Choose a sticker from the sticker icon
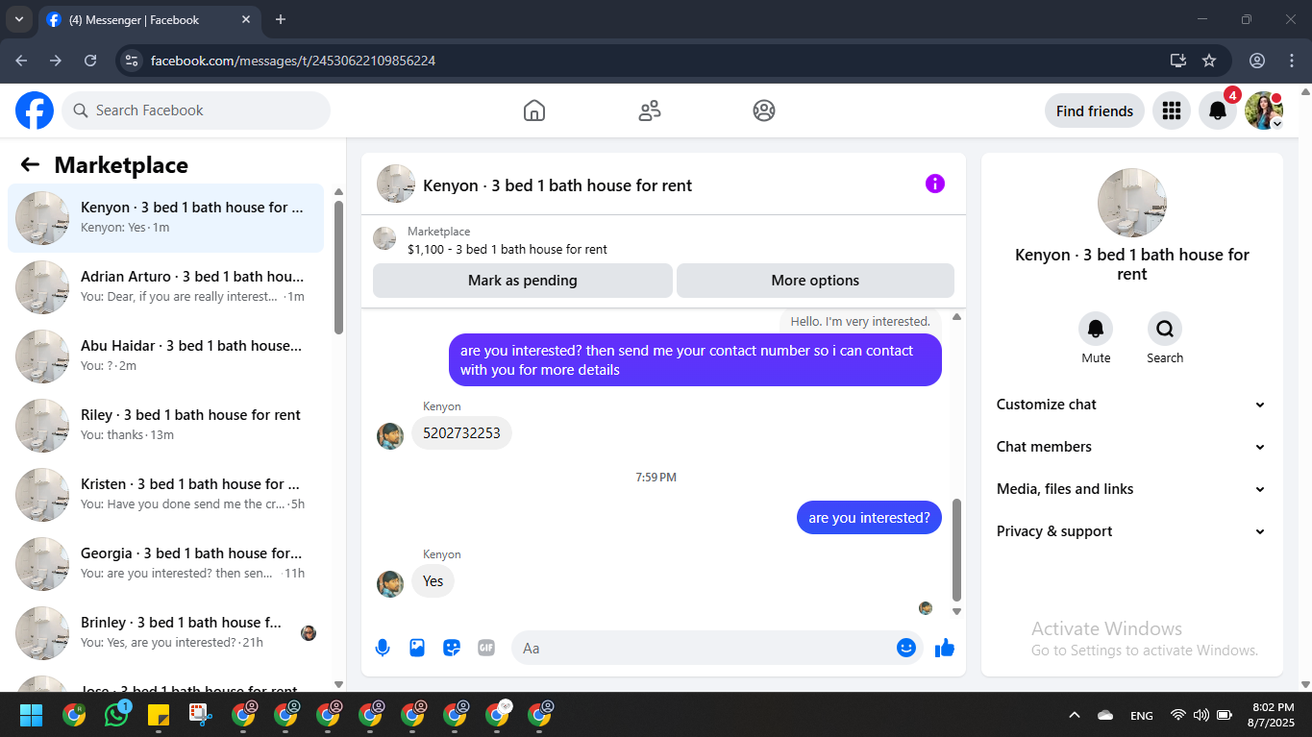Image resolution: width=1312 pixels, height=737 pixels. pos(452,648)
